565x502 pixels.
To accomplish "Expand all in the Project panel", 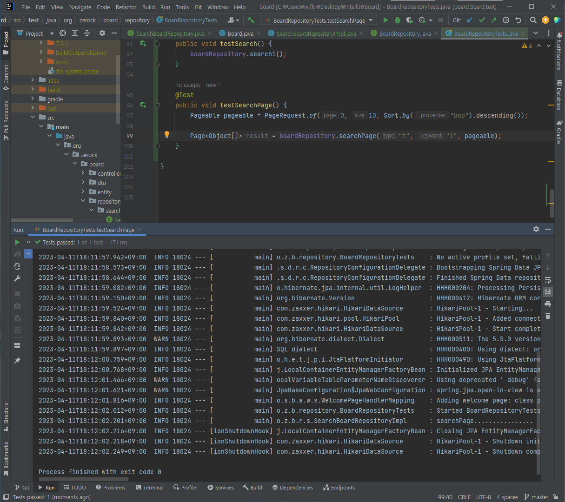I will pos(75,33).
